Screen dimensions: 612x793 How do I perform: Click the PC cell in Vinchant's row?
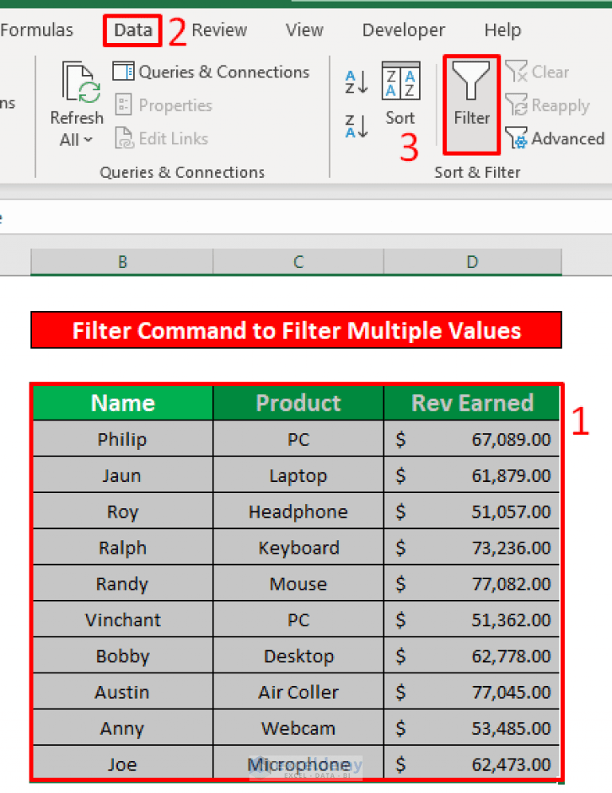[x=298, y=620]
